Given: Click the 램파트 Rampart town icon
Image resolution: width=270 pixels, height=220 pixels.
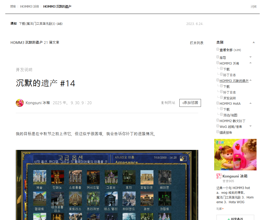Looking at the screenshot, I should click(x=40, y=199).
